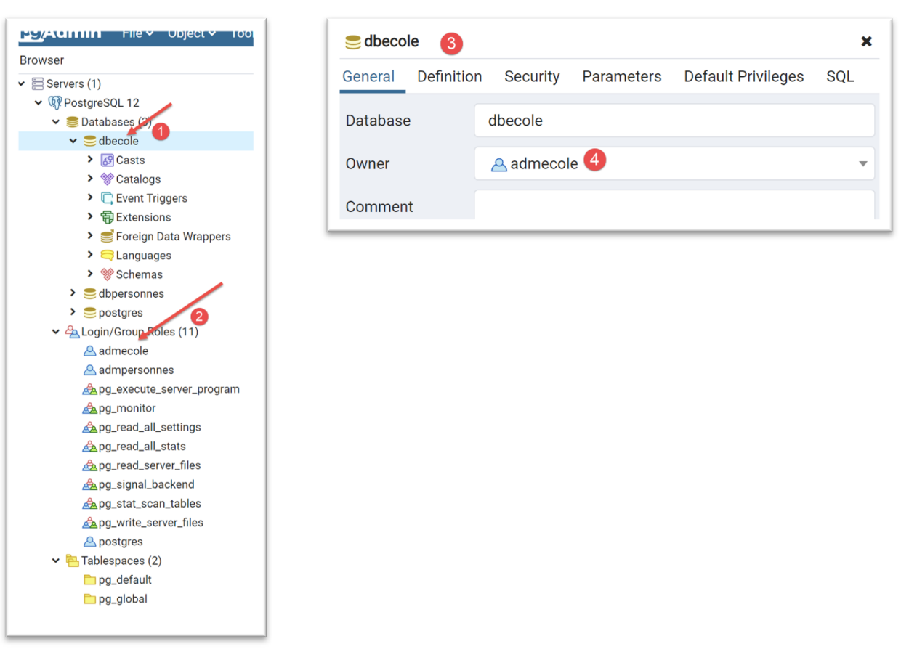
Task: Close the dbecole properties dialog
Action: click(866, 41)
